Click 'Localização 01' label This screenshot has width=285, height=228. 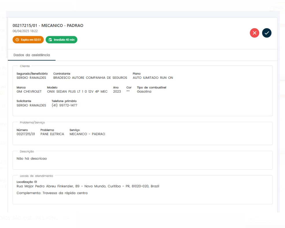click(x=27, y=182)
